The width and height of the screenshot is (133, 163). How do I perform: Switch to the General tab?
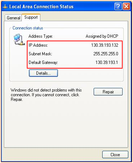point(13,18)
